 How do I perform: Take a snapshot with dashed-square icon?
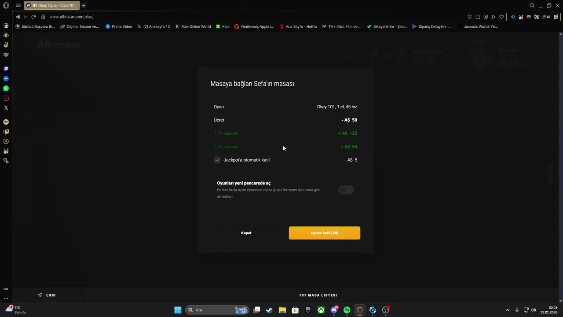coord(478,17)
